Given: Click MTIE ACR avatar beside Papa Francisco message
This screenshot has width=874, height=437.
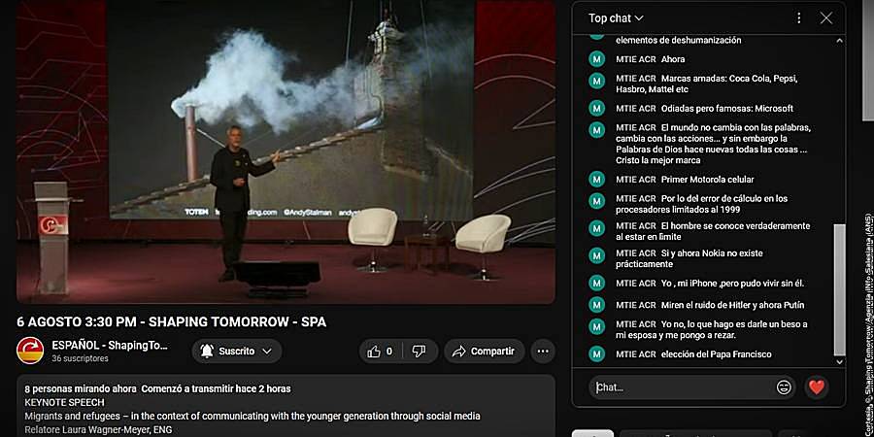Looking at the screenshot, I should 597,353.
